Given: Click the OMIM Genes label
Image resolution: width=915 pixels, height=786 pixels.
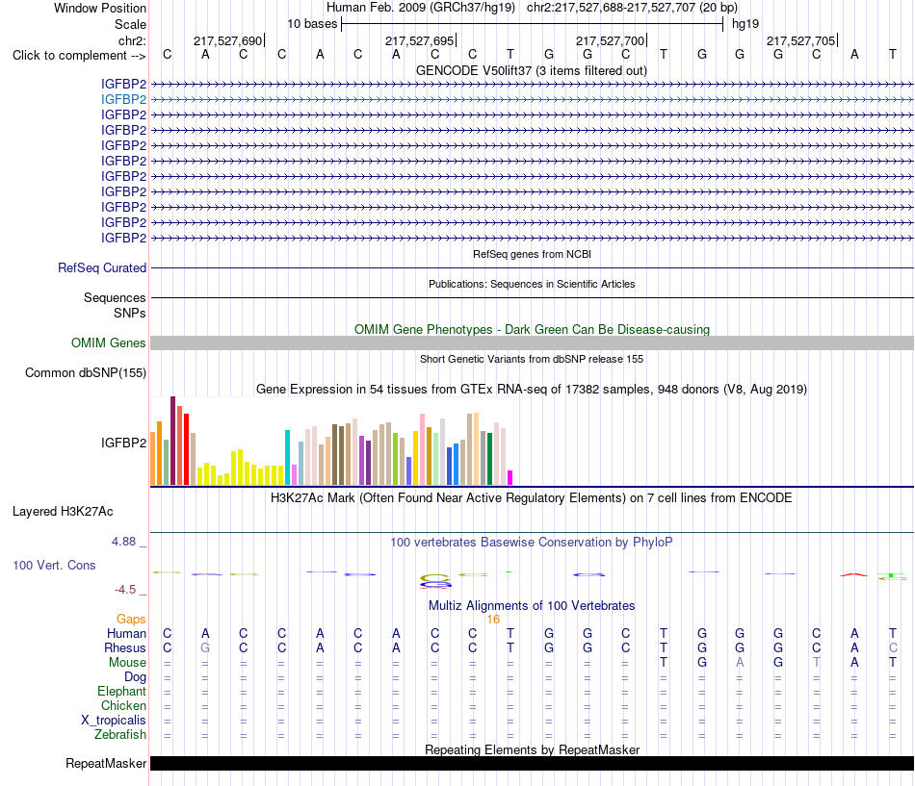Looking at the screenshot, I should (108, 342).
